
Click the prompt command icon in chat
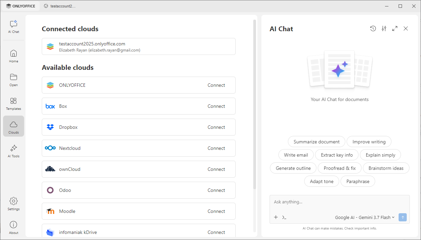click(x=284, y=217)
